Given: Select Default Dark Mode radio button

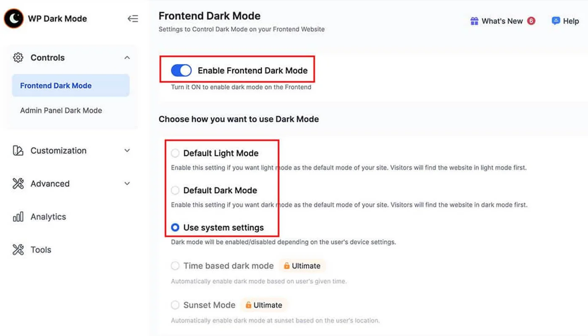Looking at the screenshot, I should (175, 190).
